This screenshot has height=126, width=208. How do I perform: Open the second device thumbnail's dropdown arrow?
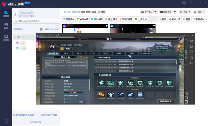click(x=154, y=26)
